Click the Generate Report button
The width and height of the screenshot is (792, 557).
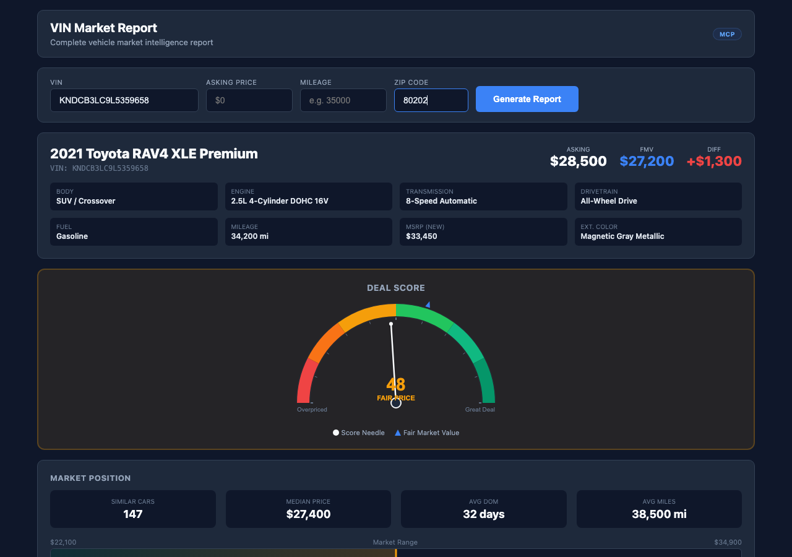point(527,99)
